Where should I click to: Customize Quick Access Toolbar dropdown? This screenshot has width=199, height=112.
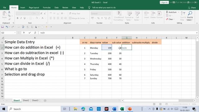click(51, 27)
